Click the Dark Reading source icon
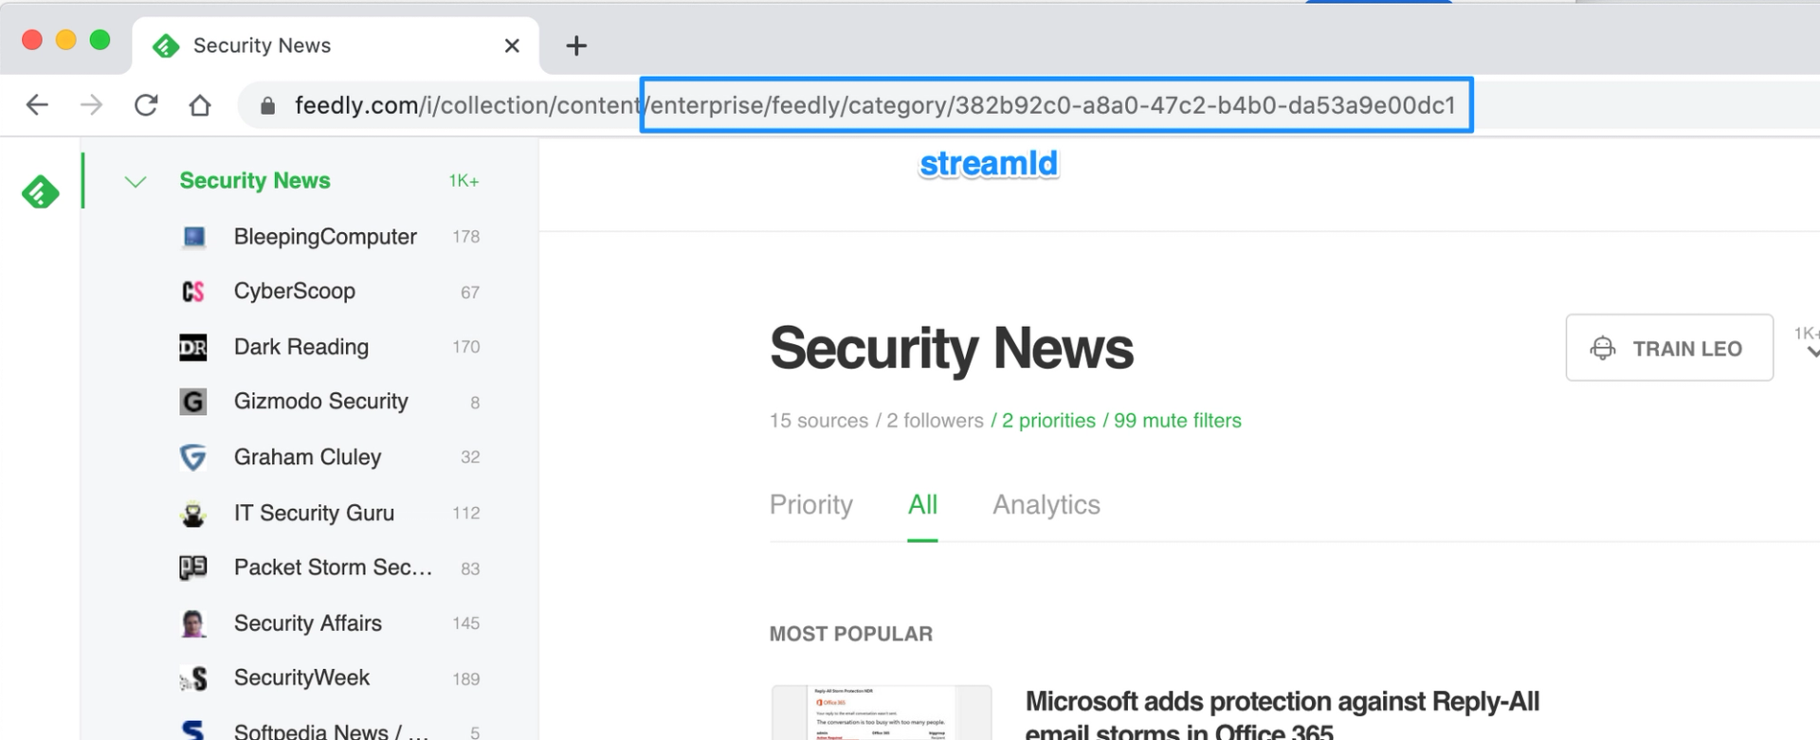The image size is (1820, 740). pos(193,346)
